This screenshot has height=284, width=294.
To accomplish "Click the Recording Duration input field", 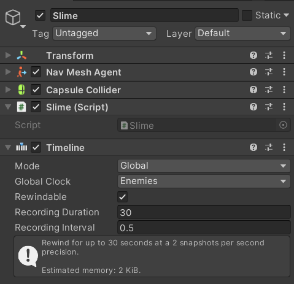I will (204, 212).
